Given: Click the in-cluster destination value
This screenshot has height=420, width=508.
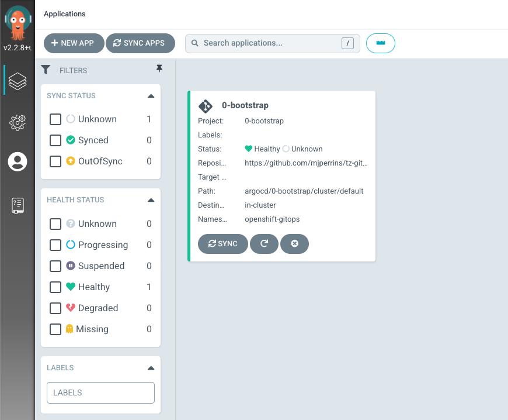Looking at the screenshot, I should (x=260, y=205).
